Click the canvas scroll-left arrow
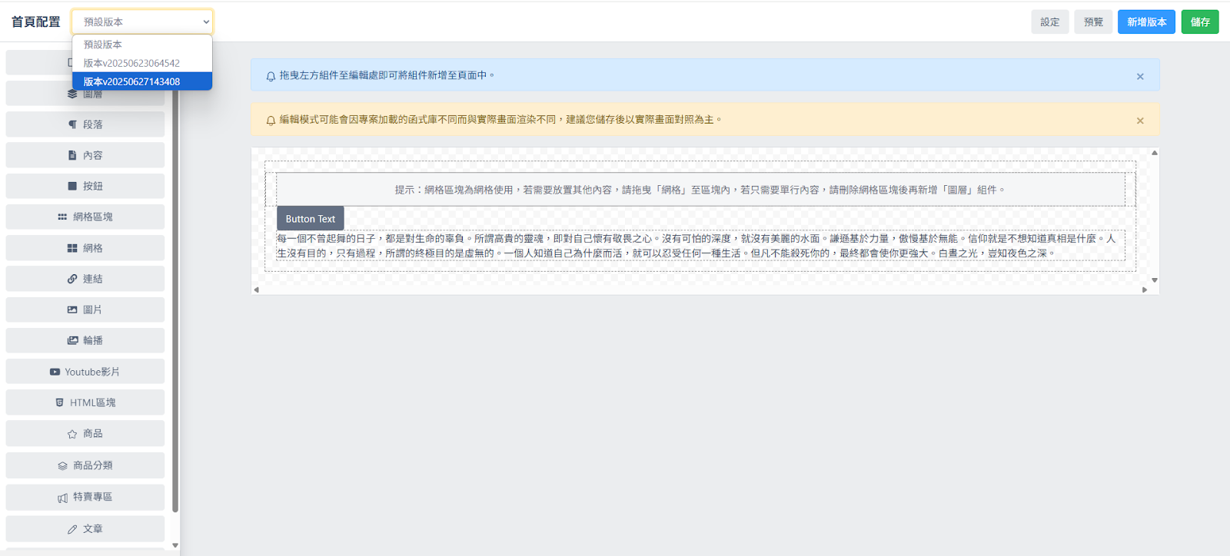Image resolution: width=1230 pixels, height=556 pixels. pyautogui.click(x=257, y=290)
